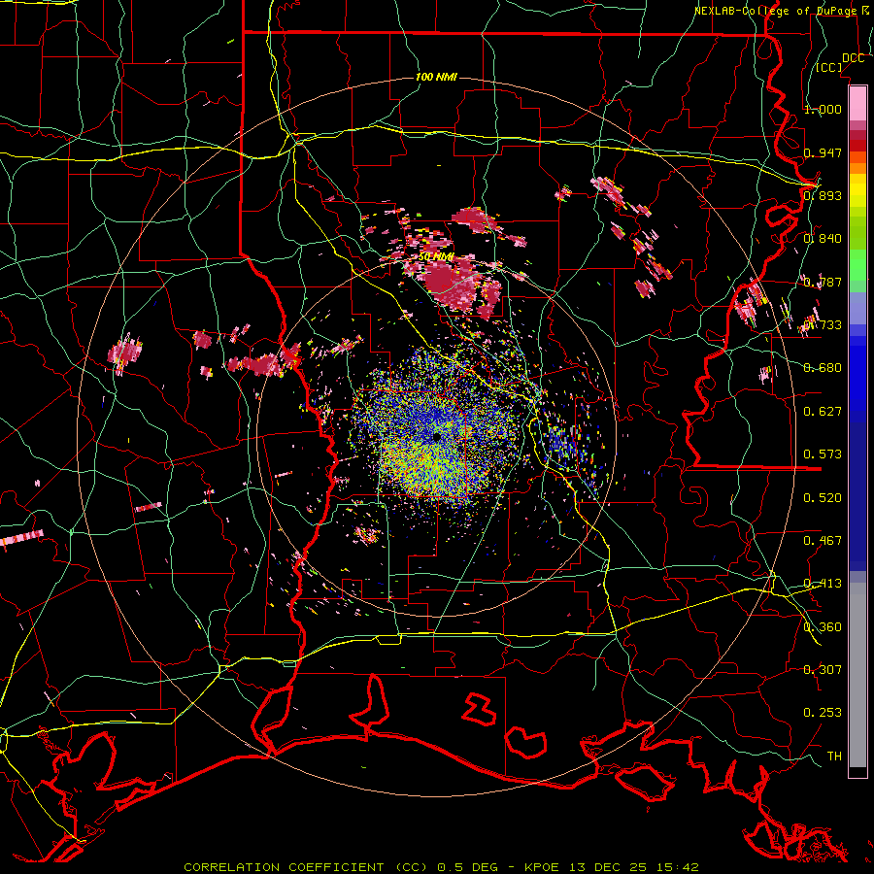Click the 0.520 value on the color scale

click(823, 498)
